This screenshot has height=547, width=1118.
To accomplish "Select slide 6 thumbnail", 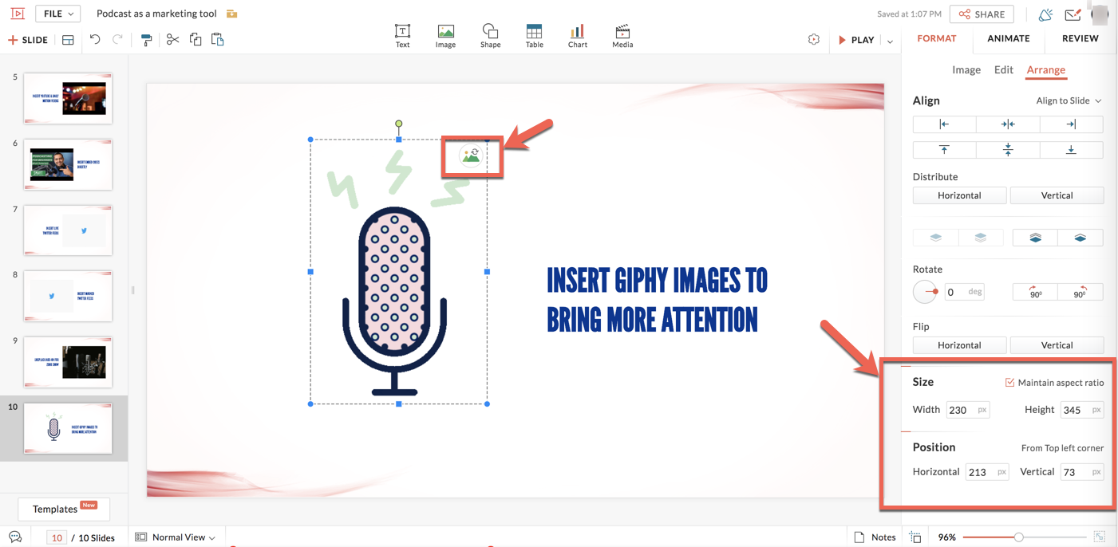I will 68,164.
